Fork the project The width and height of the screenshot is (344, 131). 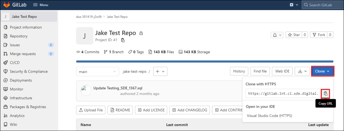coord(319,35)
